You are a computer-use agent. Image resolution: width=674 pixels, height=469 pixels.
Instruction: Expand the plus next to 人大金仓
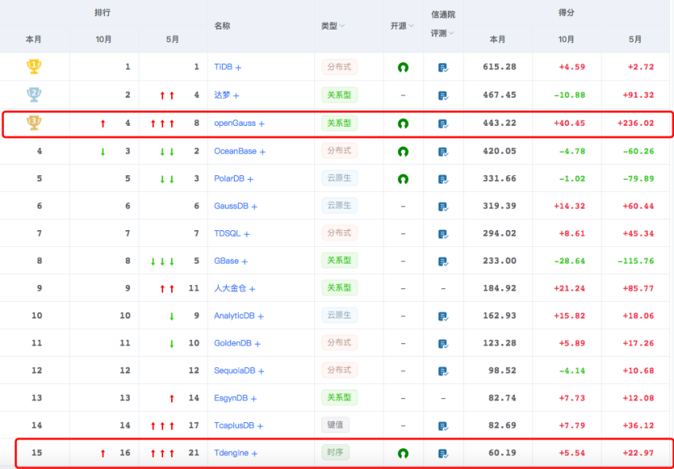click(x=252, y=289)
